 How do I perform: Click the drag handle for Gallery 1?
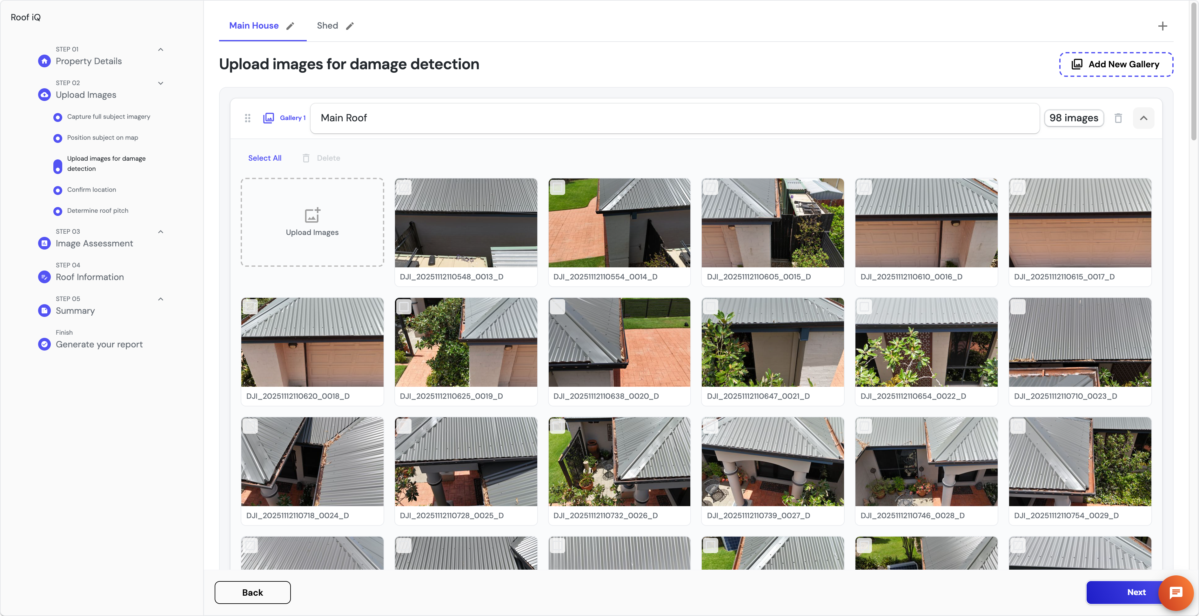pos(248,118)
